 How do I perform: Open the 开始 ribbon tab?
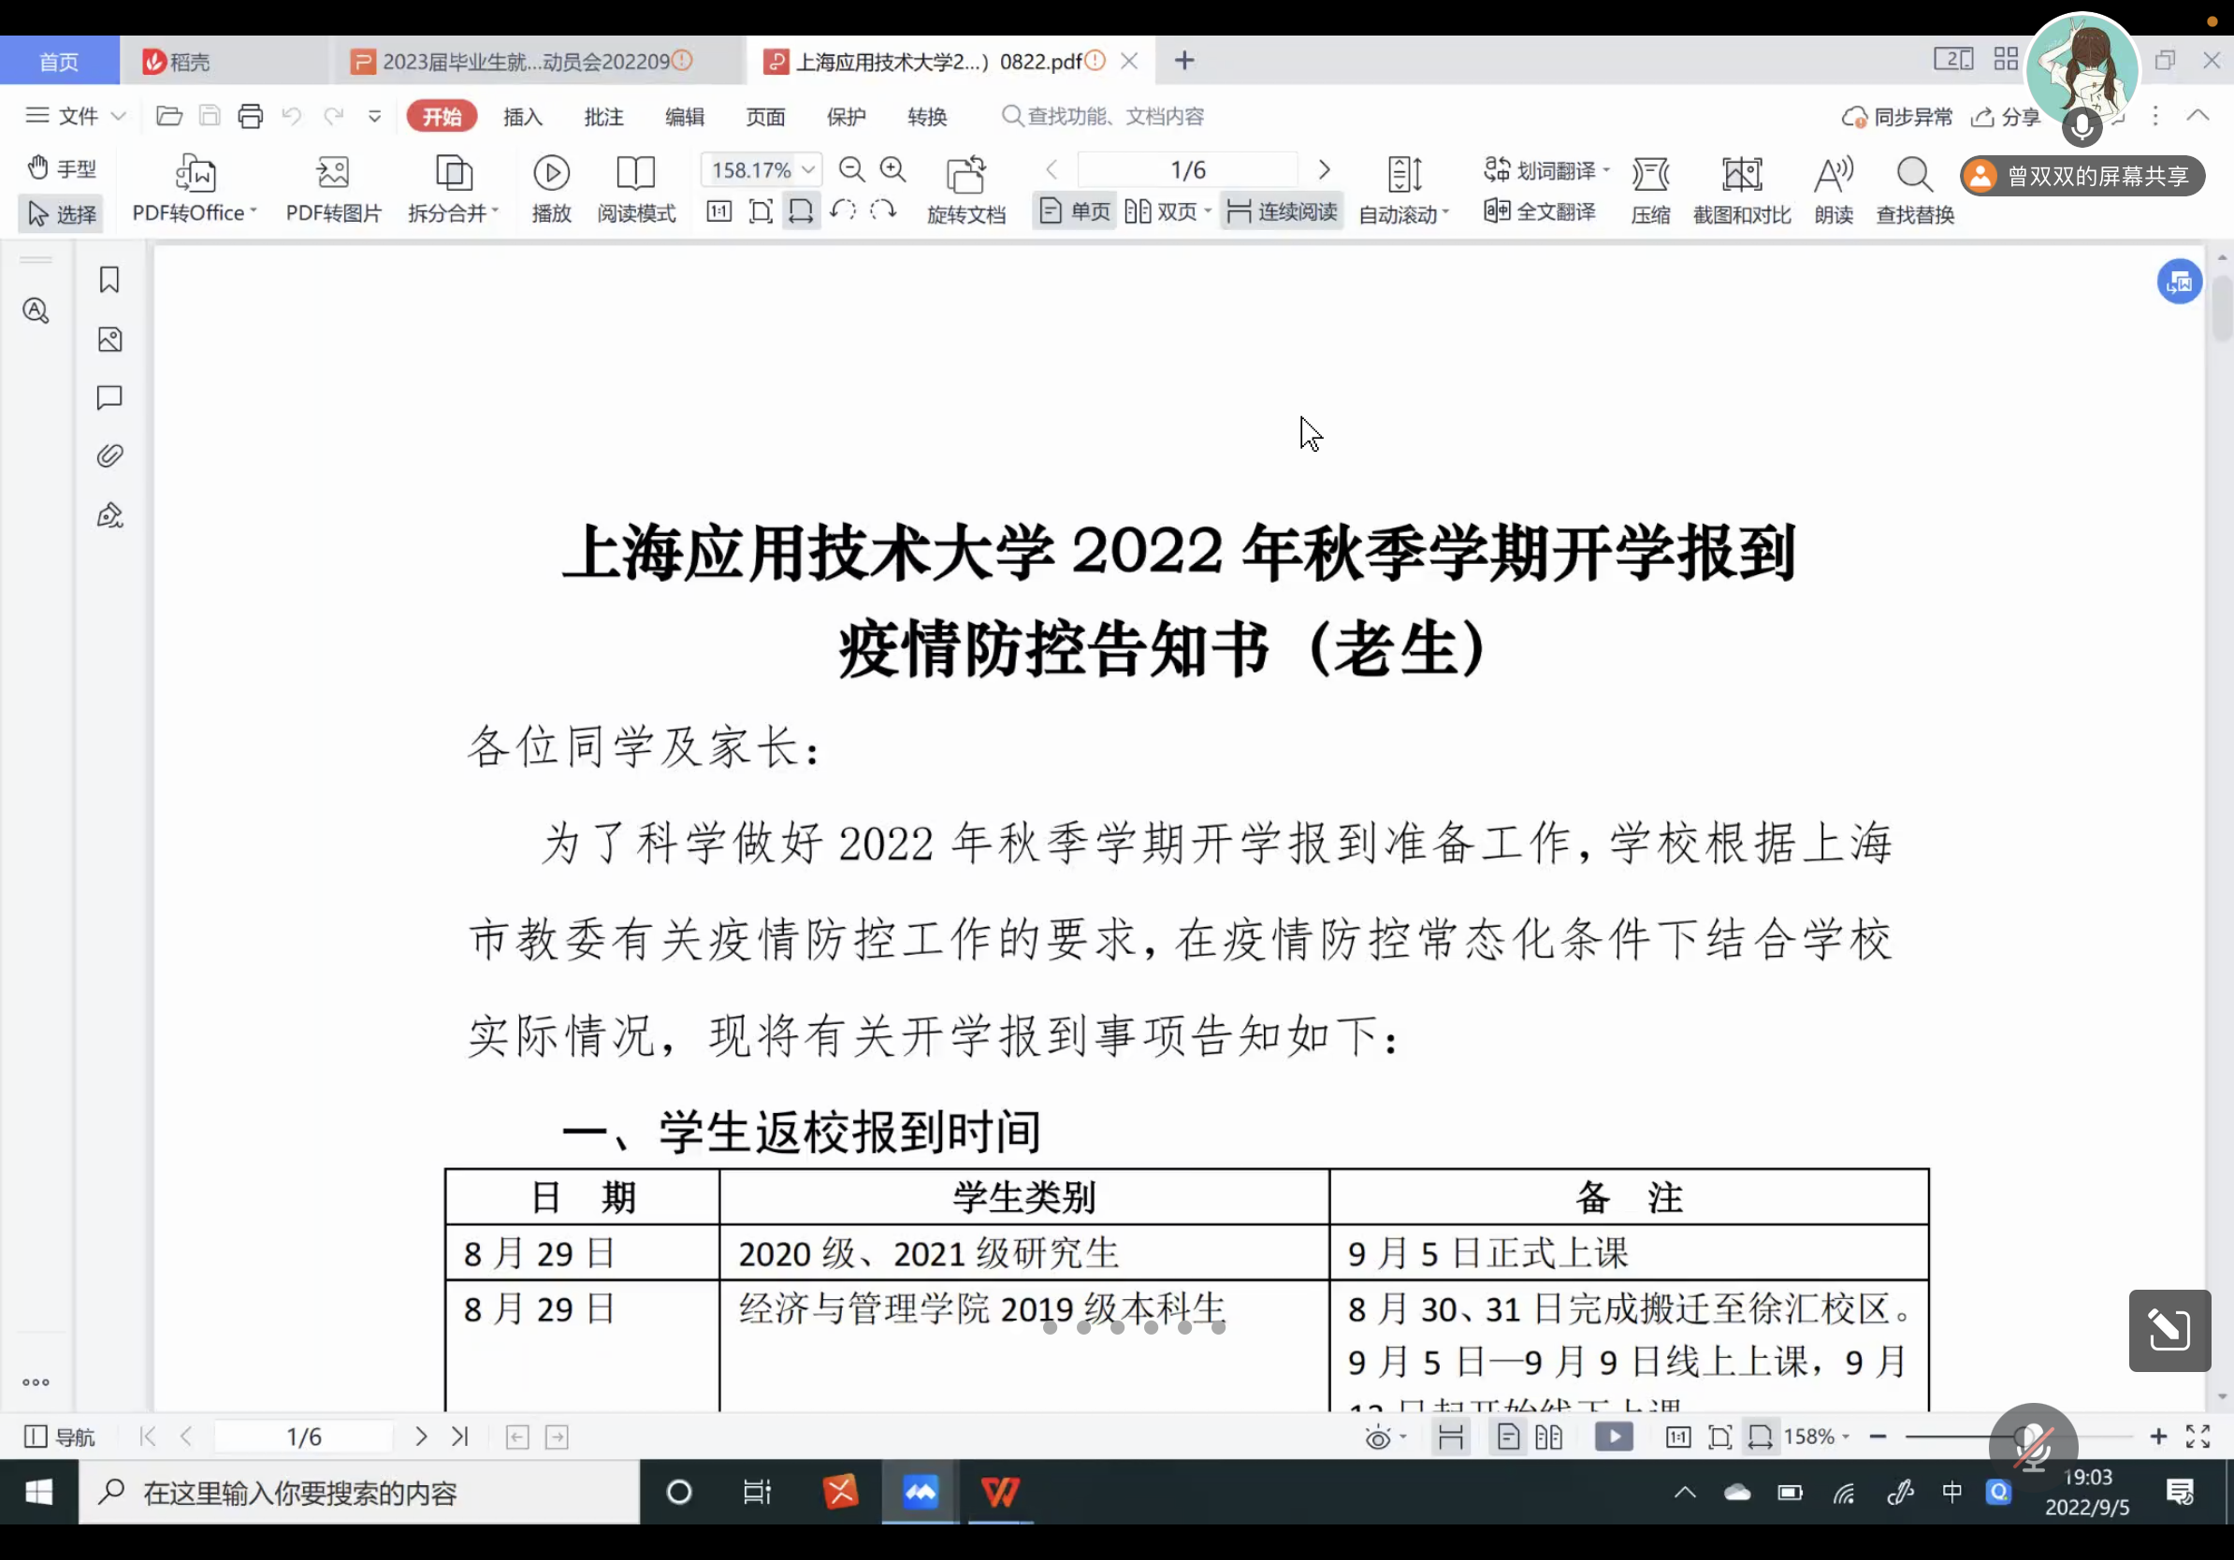click(x=442, y=117)
